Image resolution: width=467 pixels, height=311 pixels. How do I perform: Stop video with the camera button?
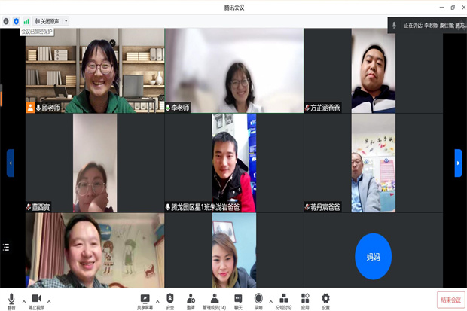[36, 299]
